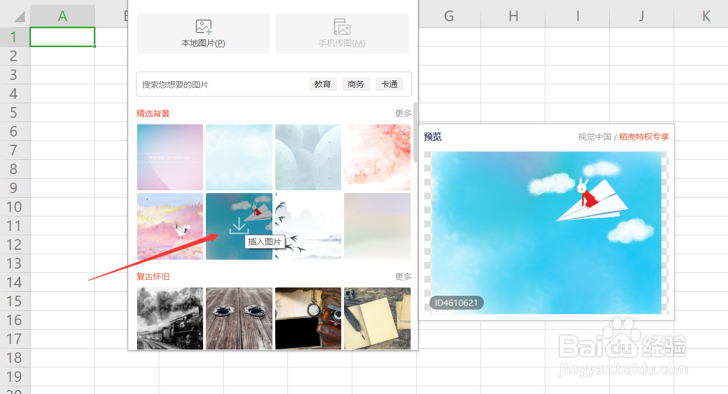728x394 pixels.
Task: Click the local picture icon above 本地图片
Action: [204, 27]
